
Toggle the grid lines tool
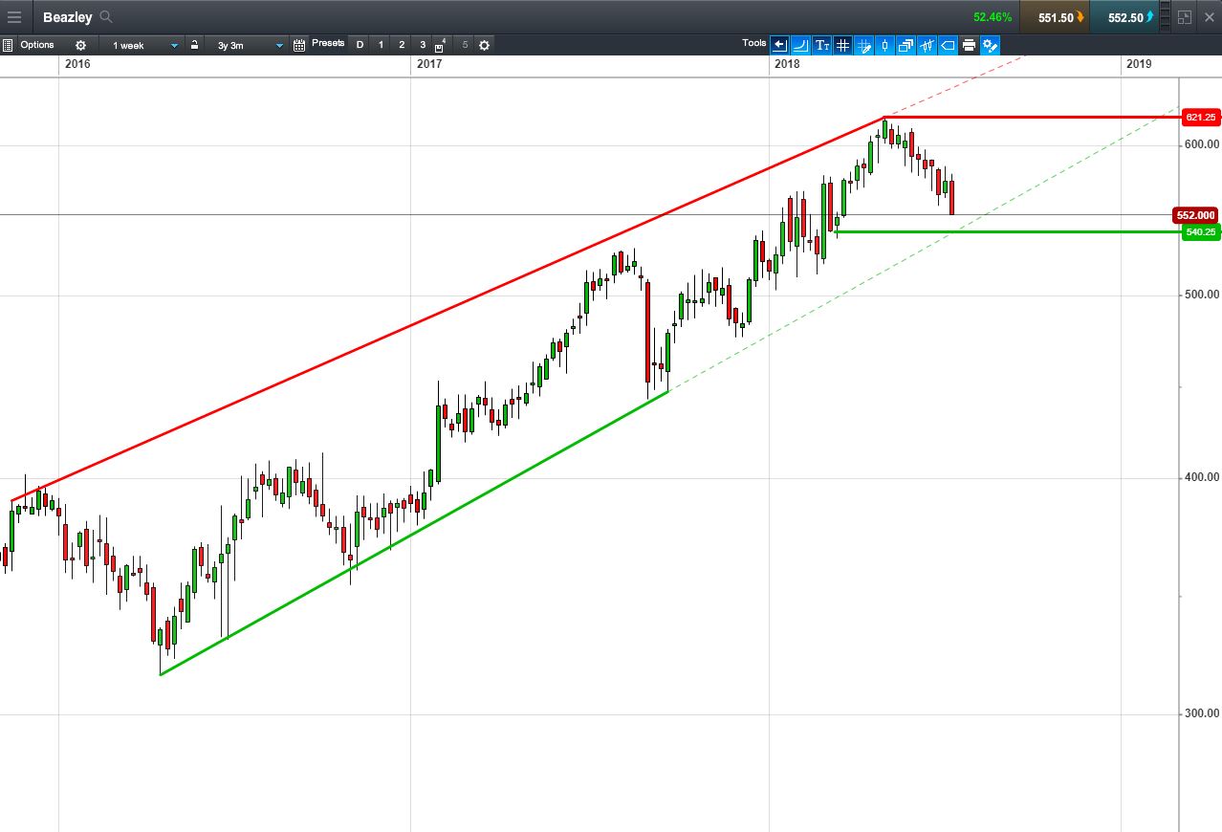point(842,45)
